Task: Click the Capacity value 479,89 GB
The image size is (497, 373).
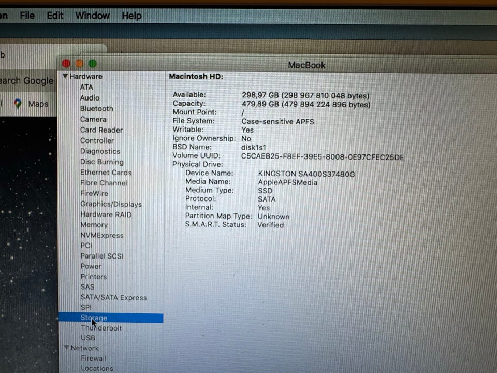Action: [306, 104]
